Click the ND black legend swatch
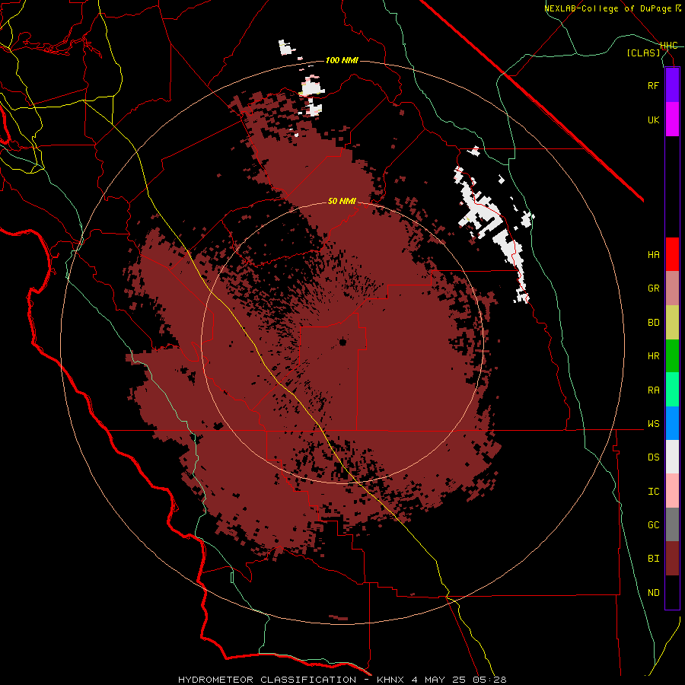Viewport: 685px width, 685px height. coord(672,592)
